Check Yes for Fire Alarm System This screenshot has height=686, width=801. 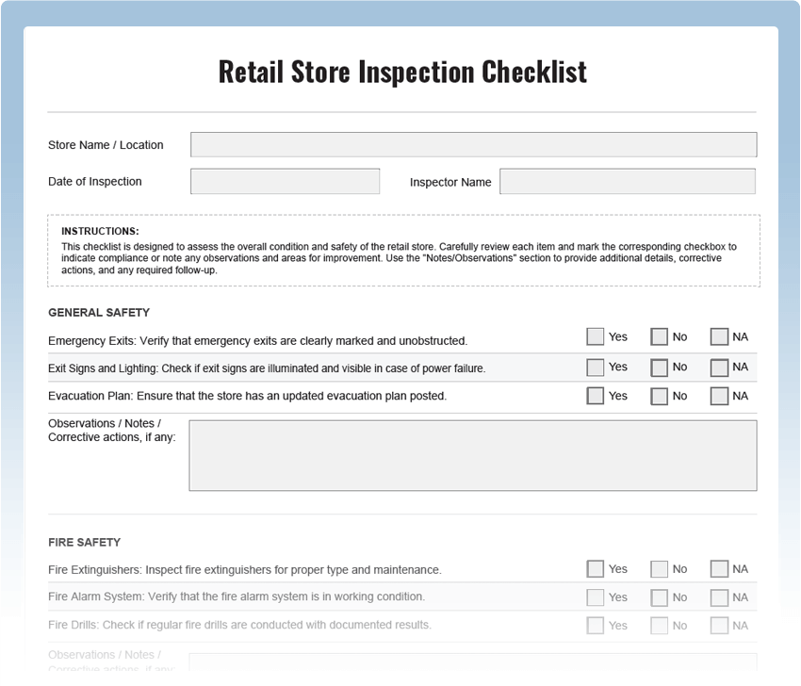pyautogui.click(x=595, y=596)
